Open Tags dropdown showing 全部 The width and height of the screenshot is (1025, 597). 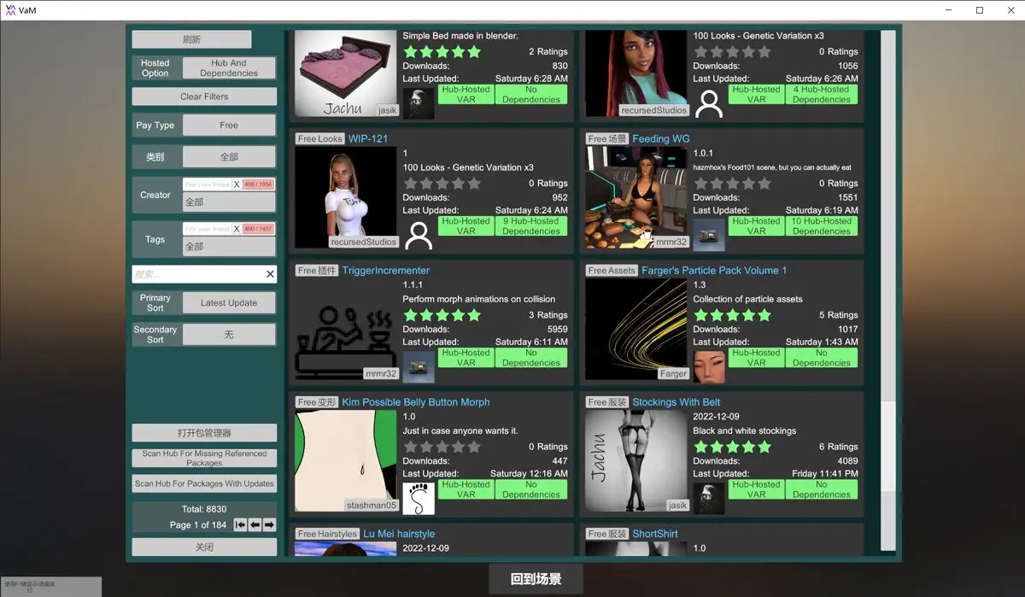click(229, 246)
